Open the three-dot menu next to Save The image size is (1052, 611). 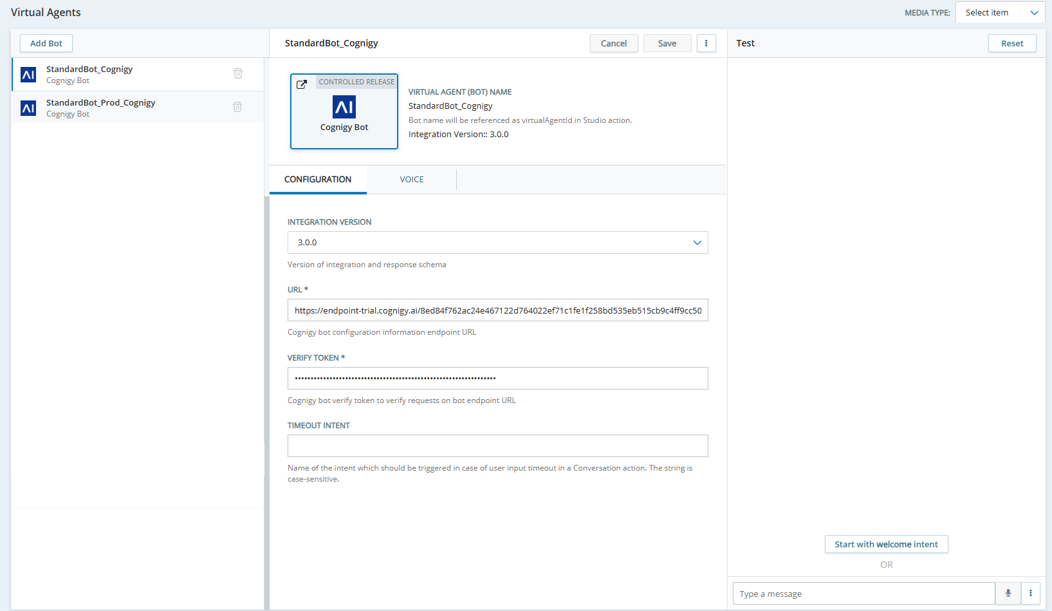tap(706, 43)
